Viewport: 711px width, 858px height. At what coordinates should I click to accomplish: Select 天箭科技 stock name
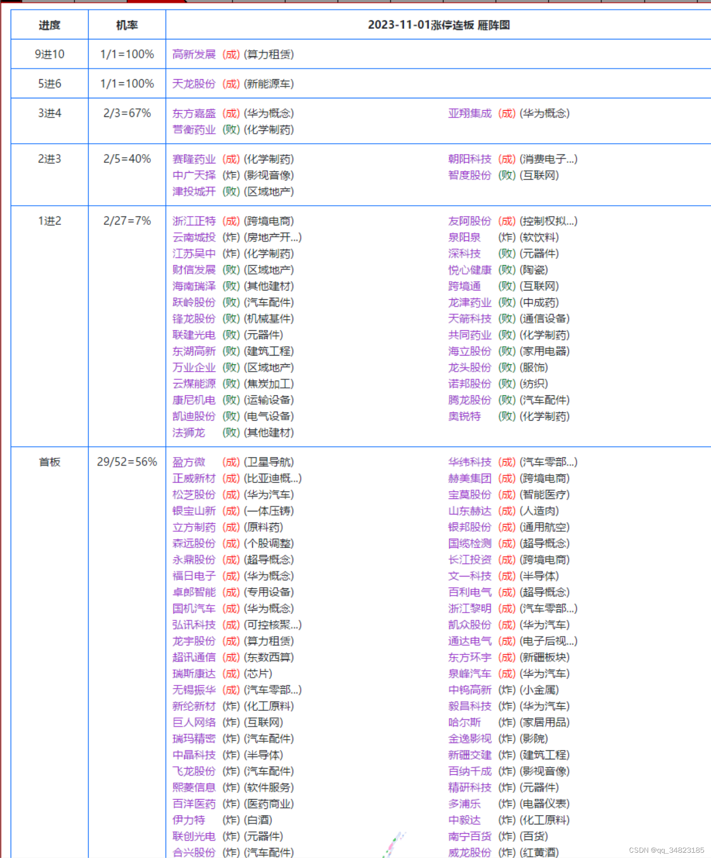click(470, 319)
